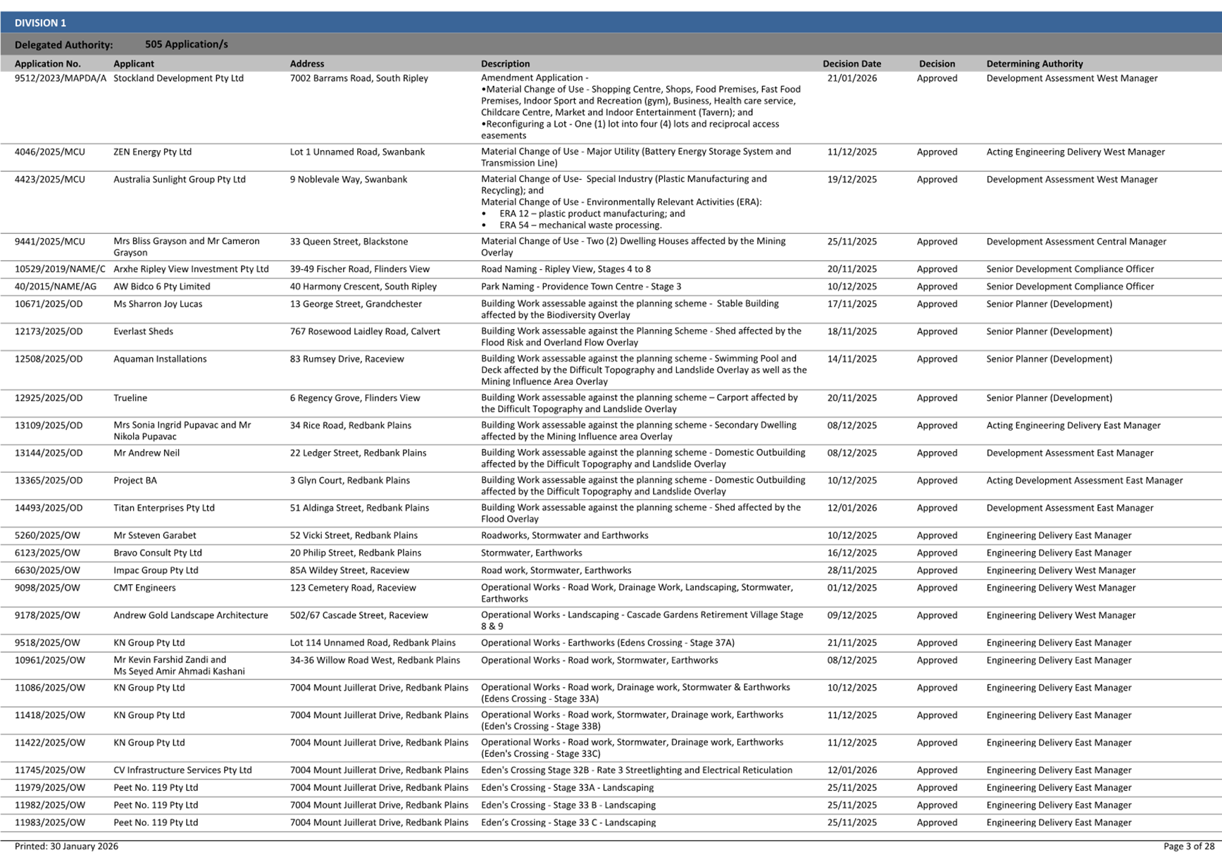This screenshot has height=864, width=1222.
Task: Select application number 14493/2025/OD
Action: (x=49, y=507)
